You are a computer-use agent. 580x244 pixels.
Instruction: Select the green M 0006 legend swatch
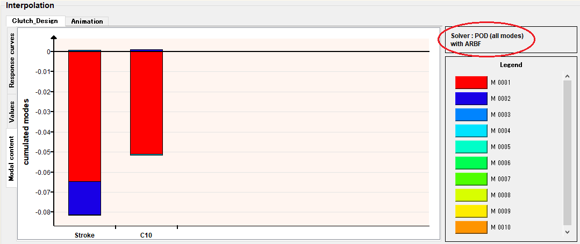point(471,163)
